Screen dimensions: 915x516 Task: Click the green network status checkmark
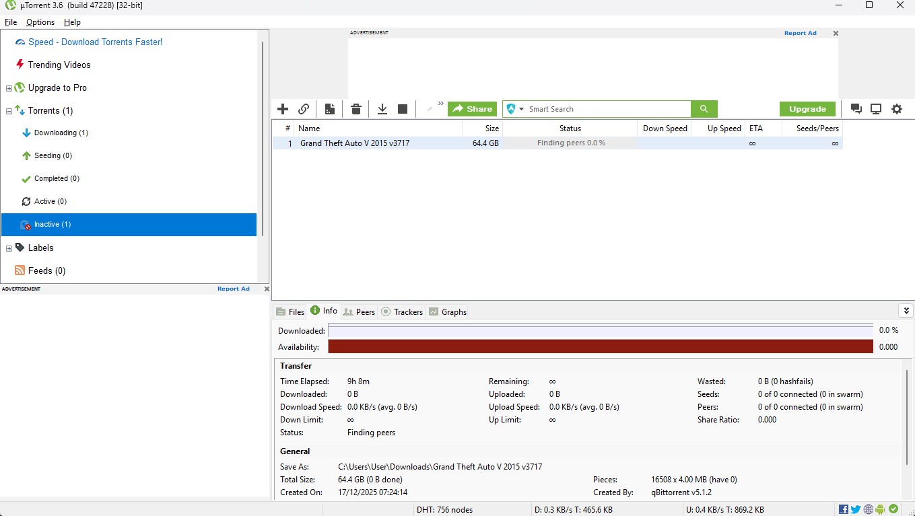pyautogui.click(x=893, y=509)
